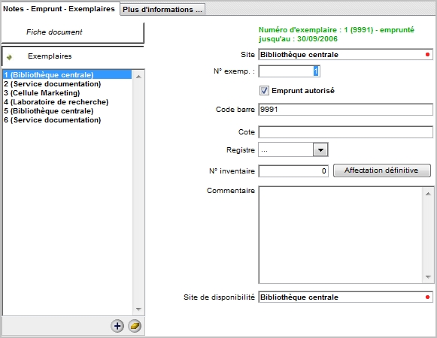
Task: Collapse the Exemplaires section header
Action: 72,56
